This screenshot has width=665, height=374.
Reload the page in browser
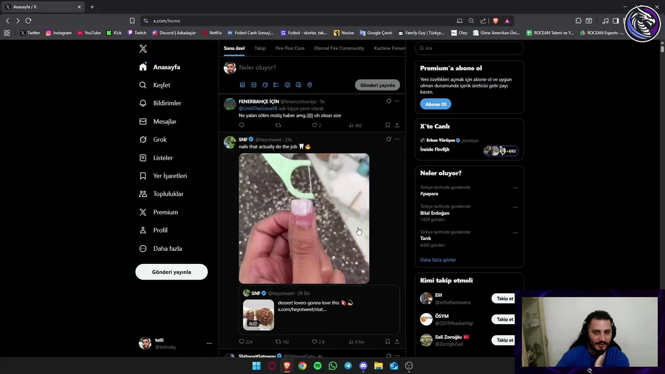[x=28, y=21]
